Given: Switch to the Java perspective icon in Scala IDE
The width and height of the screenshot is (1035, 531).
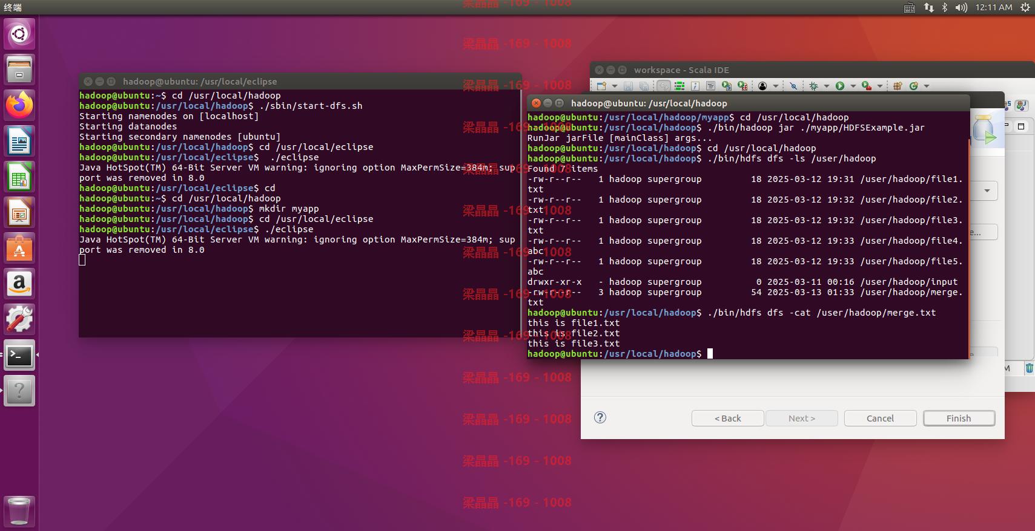Looking at the screenshot, I should [x=1021, y=105].
